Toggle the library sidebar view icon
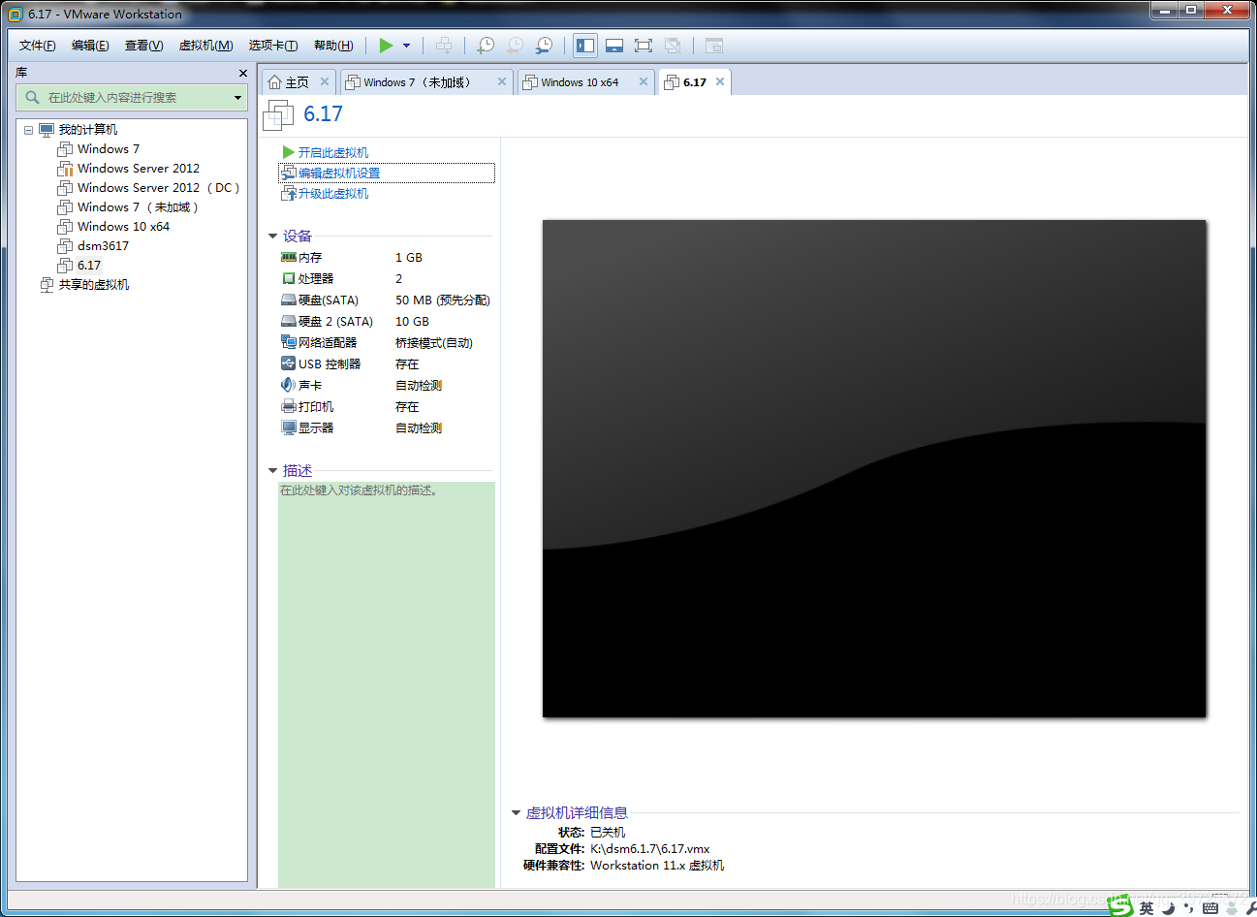 [x=585, y=46]
